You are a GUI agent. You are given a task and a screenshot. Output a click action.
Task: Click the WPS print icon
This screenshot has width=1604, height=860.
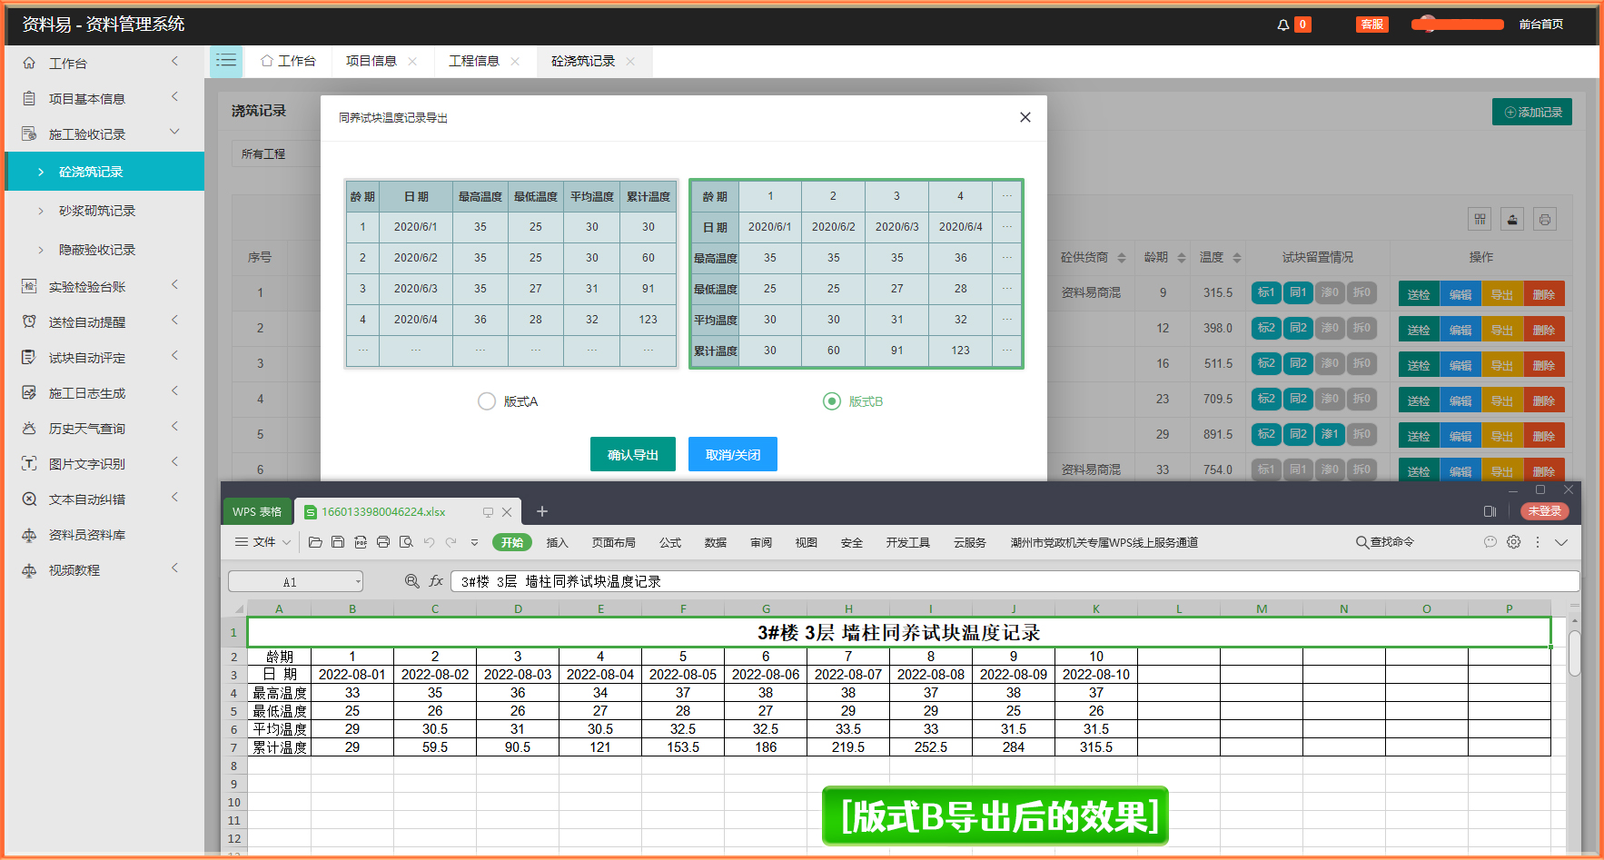[x=383, y=542]
